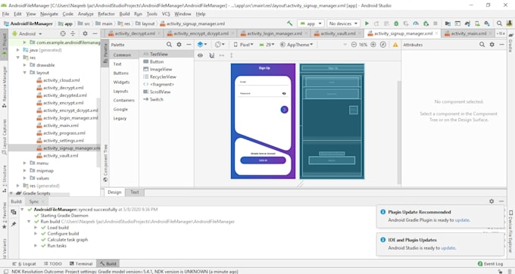Open Palette settings gear icon
Screen dimensions: 515x274
[x=179, y=45]
